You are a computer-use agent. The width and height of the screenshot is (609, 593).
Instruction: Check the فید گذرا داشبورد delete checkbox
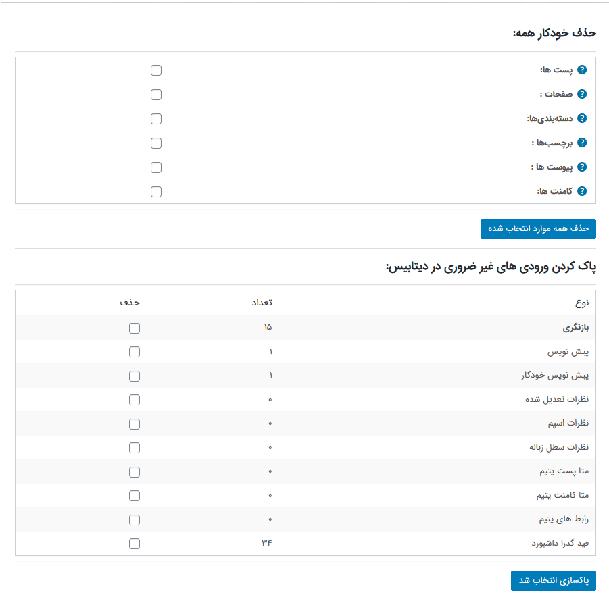point(135,544)
